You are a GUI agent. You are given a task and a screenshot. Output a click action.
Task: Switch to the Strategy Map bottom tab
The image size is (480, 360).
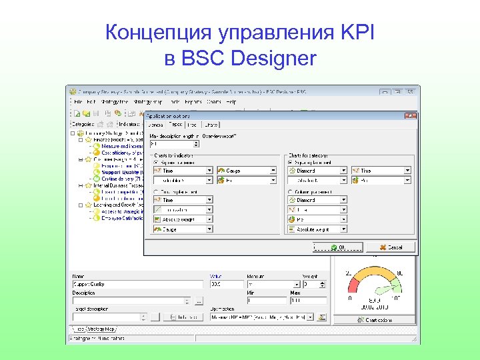click(x=101, y=329)
